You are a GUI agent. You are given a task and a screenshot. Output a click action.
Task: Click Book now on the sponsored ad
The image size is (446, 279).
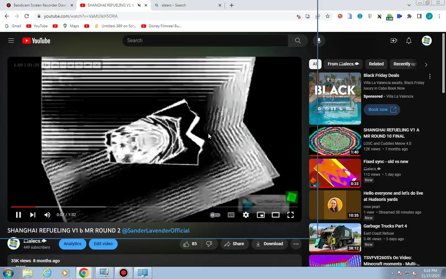382,109
